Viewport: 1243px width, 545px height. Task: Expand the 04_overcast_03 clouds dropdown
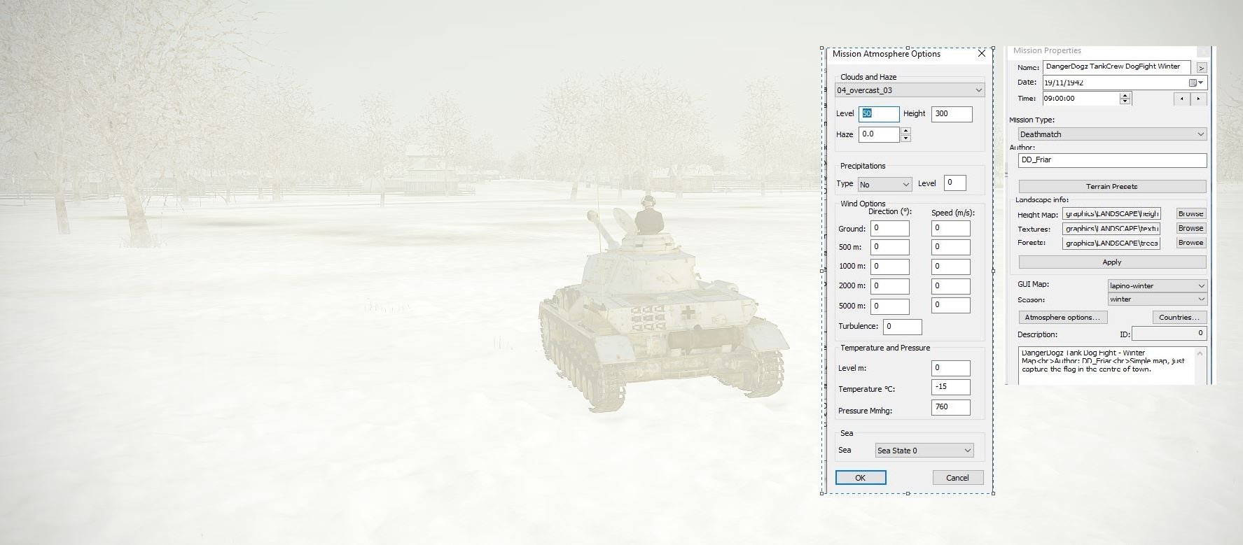[x=978, y=90]
